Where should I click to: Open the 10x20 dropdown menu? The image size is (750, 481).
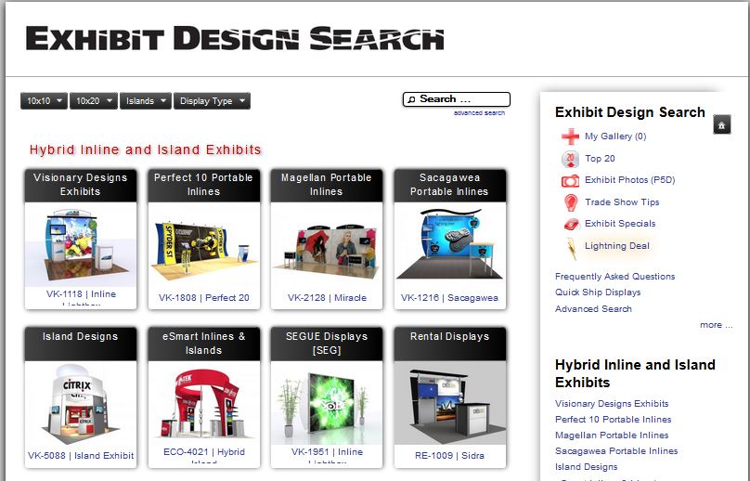[x=93, y=101]
